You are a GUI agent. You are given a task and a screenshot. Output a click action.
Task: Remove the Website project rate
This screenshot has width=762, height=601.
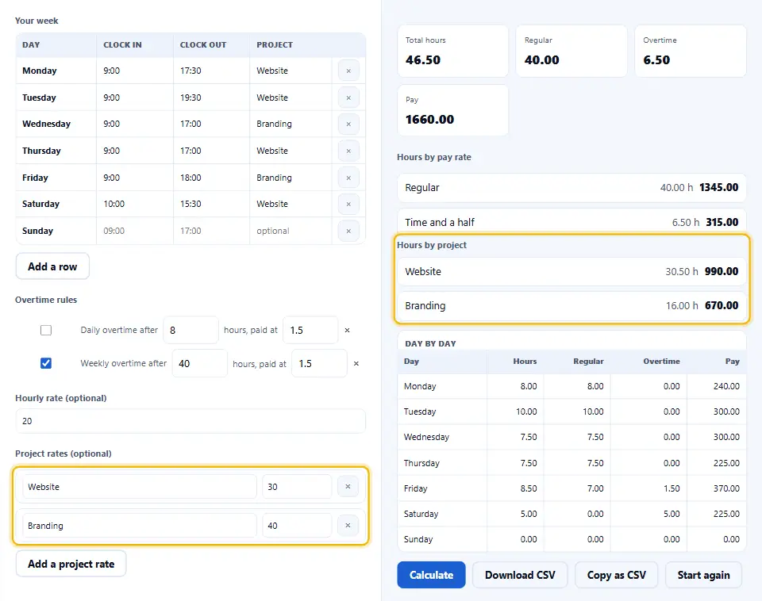pyautogui.click(x=348, y=487)
